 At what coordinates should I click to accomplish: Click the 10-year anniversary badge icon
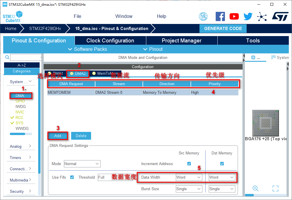tap(203, 16)
